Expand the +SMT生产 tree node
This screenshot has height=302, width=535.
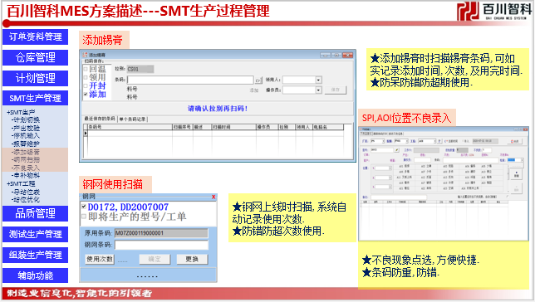coord(21,112)
